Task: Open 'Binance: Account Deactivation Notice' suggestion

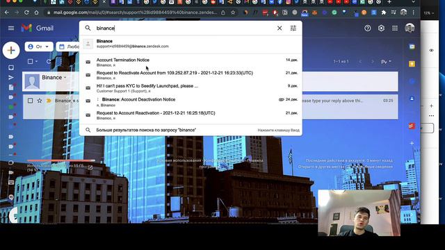Action: tap(191, 102)
